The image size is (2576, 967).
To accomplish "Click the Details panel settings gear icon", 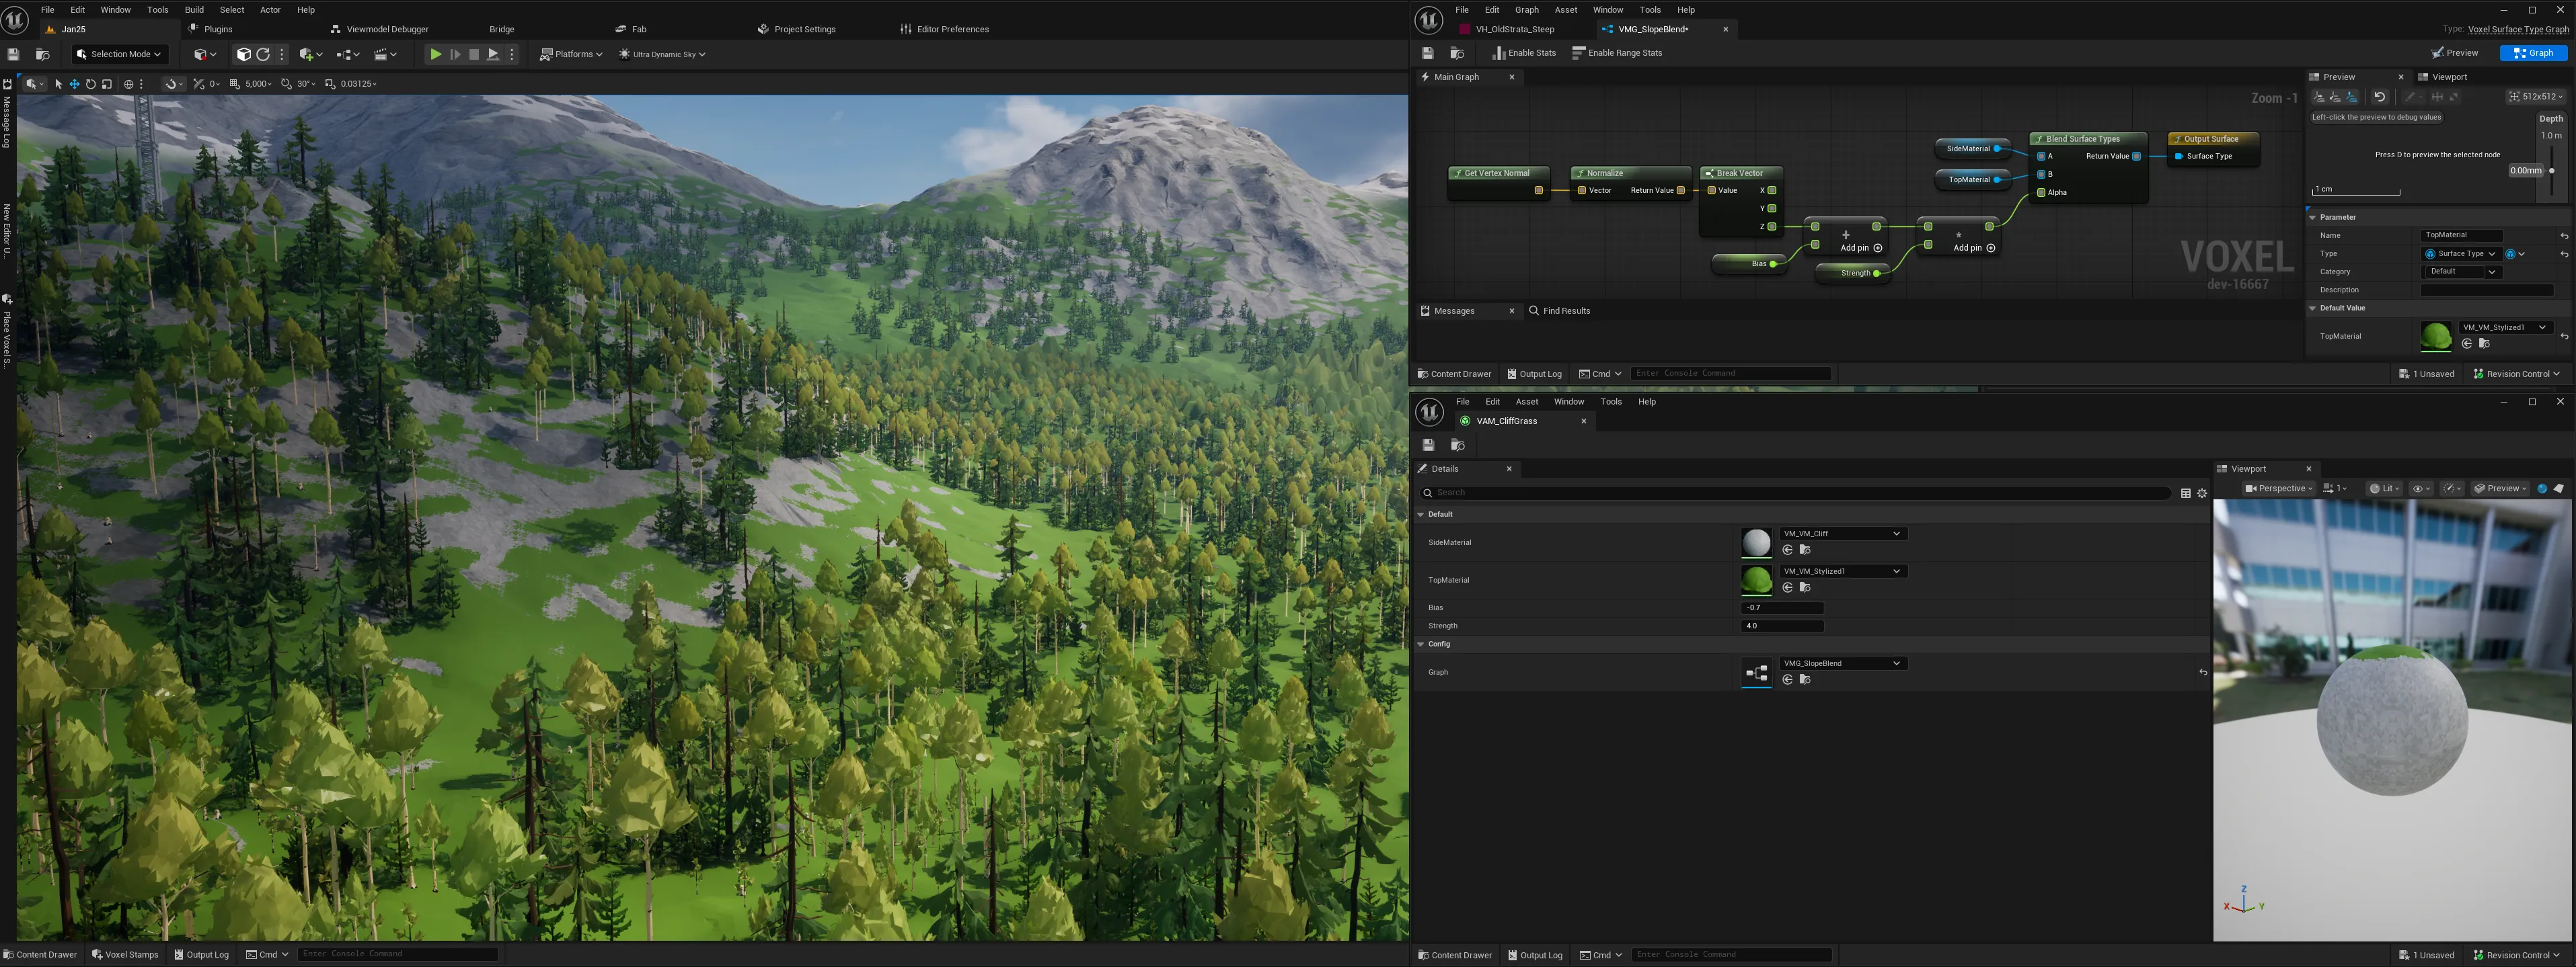I will [x=2201, y=493].
